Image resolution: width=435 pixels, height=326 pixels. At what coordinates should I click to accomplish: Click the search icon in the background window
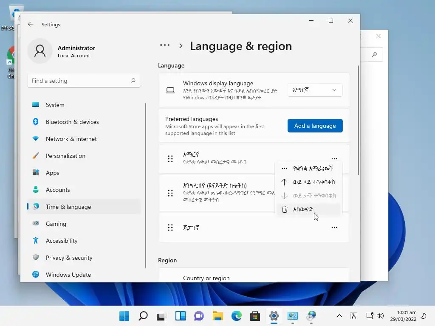(375, 55)
